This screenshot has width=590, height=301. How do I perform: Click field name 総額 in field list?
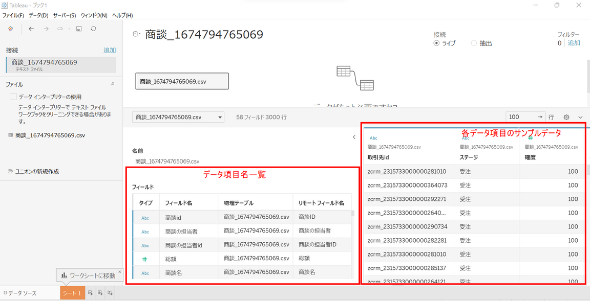[171, 259]
